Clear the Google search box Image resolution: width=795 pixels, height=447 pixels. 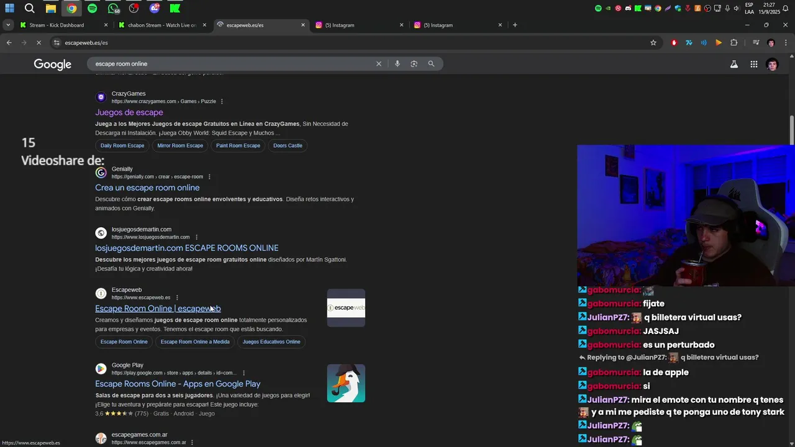379,64
